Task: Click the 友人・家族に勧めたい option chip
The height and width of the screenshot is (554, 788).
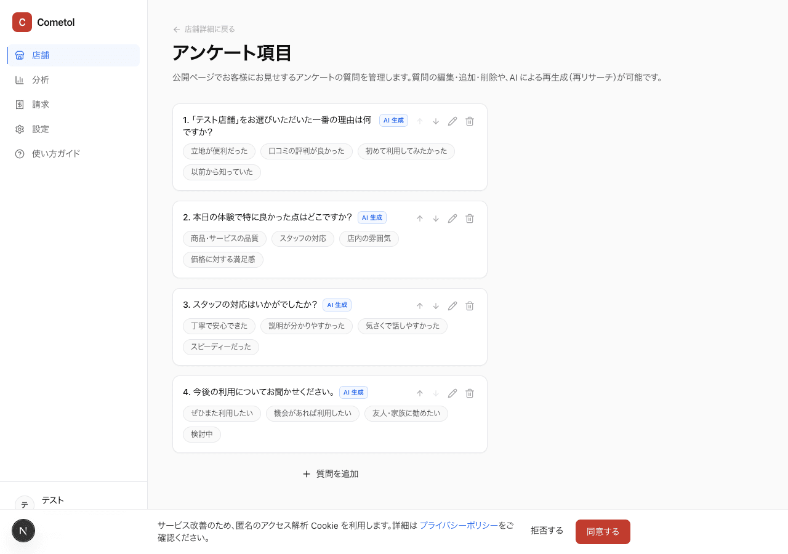Action: (x=406, y=414)
